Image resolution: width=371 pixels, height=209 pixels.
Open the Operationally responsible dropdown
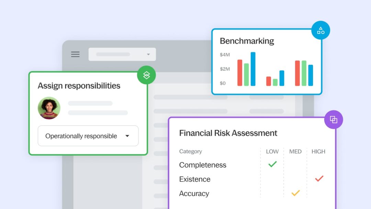88,136
